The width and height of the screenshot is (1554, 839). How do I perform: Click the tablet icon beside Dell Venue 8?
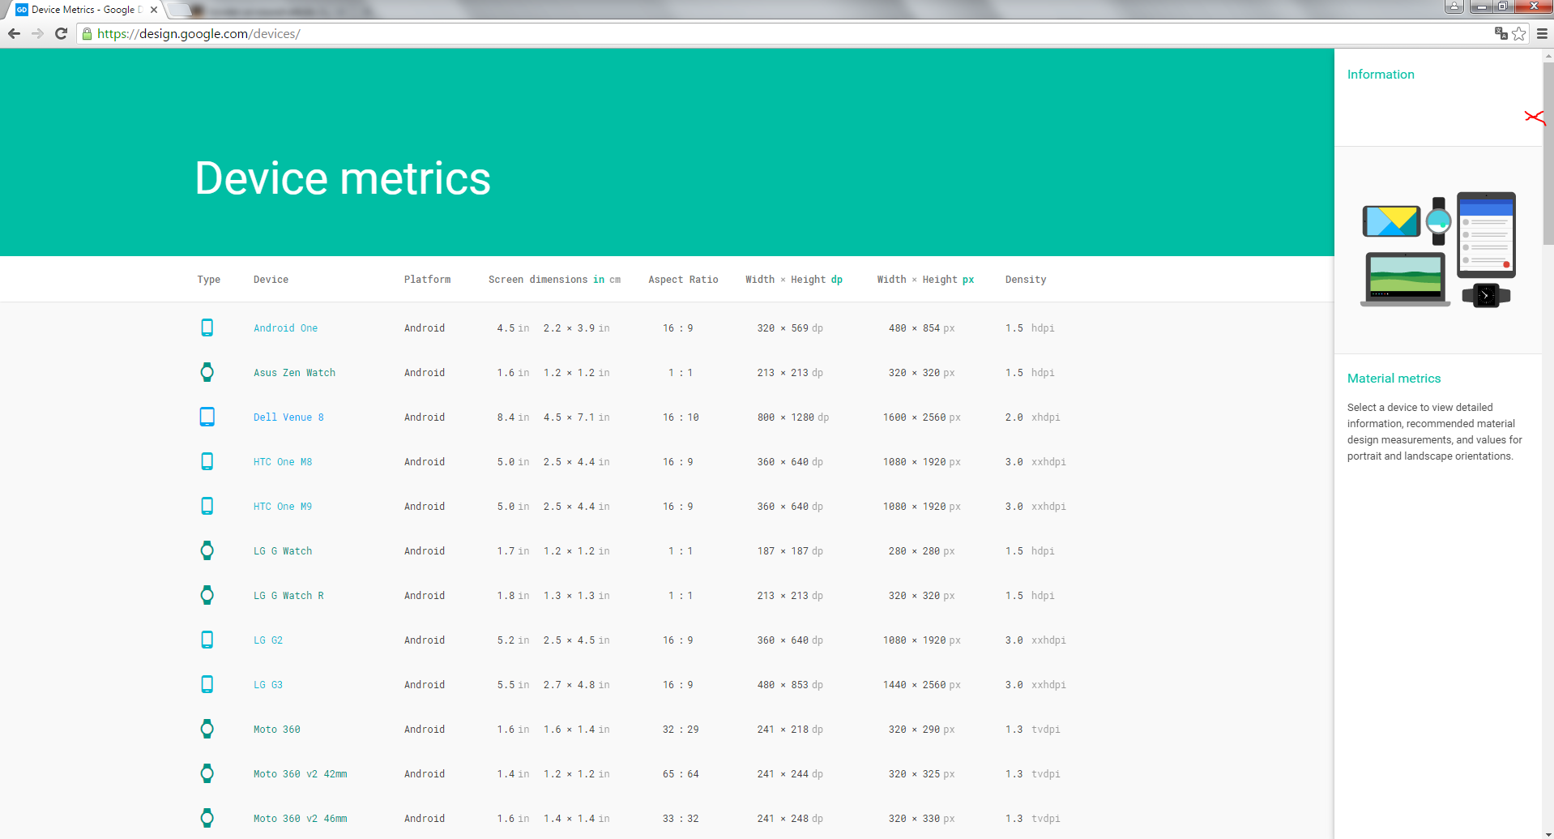pyautogui.click(x=207, y=417)
